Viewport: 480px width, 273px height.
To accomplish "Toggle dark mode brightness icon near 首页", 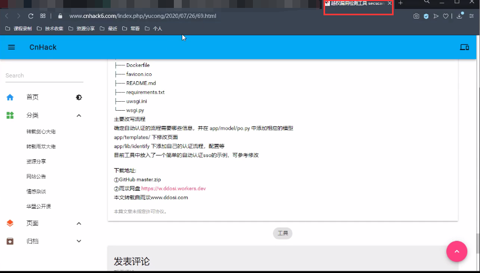I will tap(79, 97).
